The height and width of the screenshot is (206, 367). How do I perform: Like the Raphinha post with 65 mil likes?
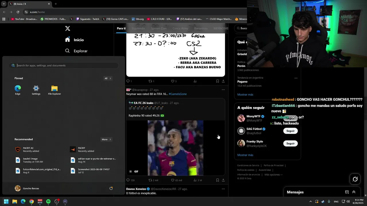click(x=176, y=180)
